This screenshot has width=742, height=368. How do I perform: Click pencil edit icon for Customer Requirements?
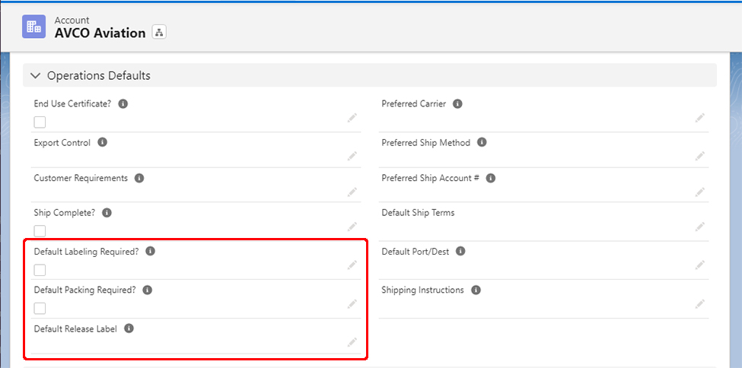(352, 191)
